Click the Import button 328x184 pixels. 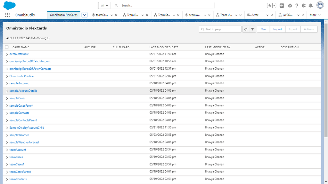point(277,29)
